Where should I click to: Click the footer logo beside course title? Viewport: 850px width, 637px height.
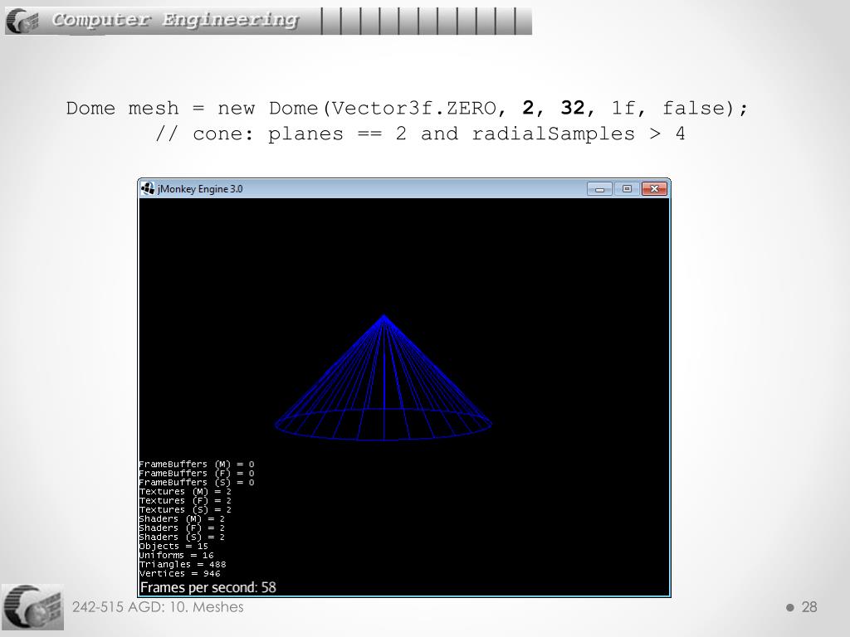32,606
